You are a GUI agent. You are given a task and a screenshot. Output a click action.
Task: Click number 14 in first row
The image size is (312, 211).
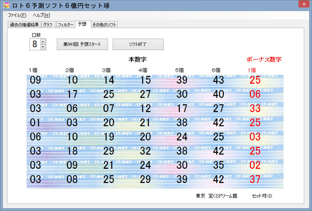point(109,80)
